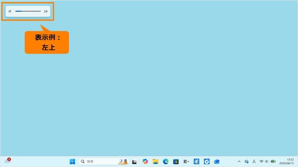The image size is (298, 167).
Task: Open the clock and date calendar flyout
Action: tap(287, 161)
